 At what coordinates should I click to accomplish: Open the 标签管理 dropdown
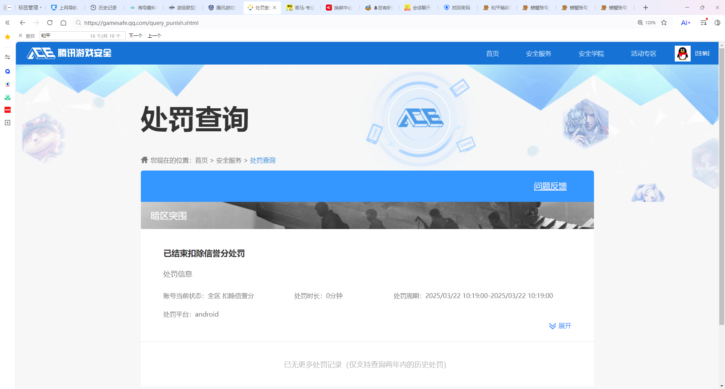(x=30, y=8)
